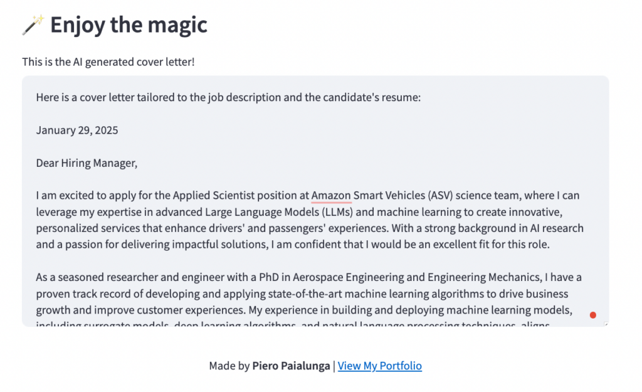Image resolution: width=642 pixels, height=392 pixels.
Task: Click the magic wand emoji icon
Action: [33, 25]
